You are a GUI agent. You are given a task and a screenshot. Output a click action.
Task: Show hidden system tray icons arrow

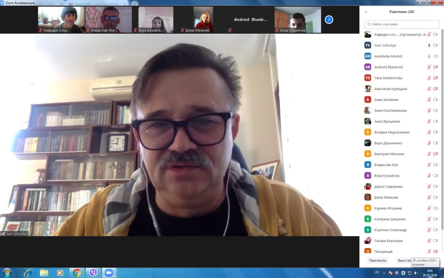[x=384, y=273]
